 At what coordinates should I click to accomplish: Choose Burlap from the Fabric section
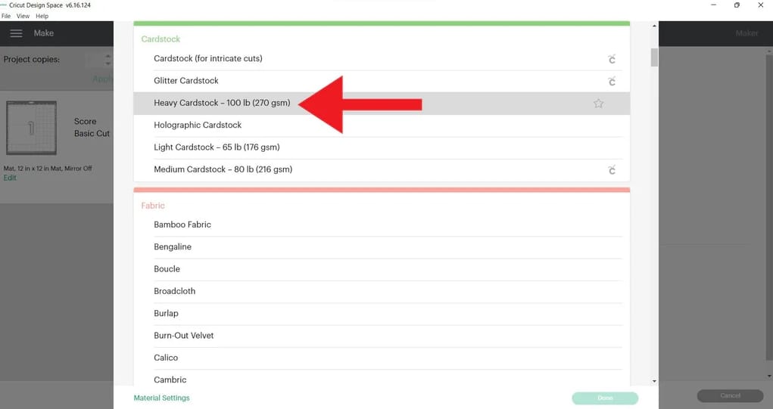[166, 313]
